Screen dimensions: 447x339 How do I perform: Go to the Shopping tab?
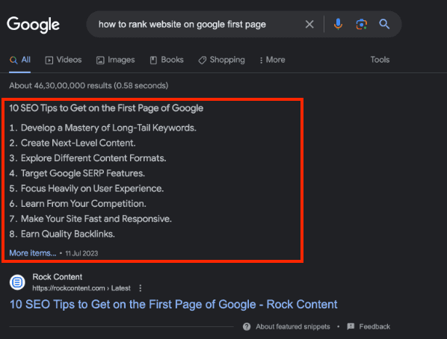pos(221,60)
